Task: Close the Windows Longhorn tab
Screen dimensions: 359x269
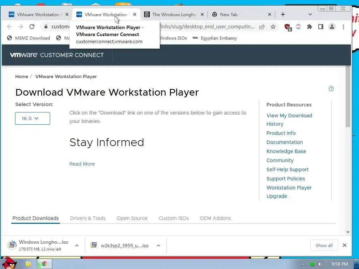Action: 202,14
